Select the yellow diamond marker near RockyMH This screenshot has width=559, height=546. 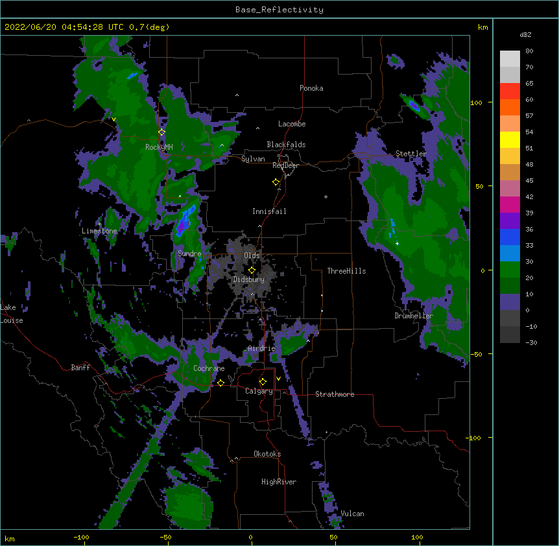(x=162, y=132)
